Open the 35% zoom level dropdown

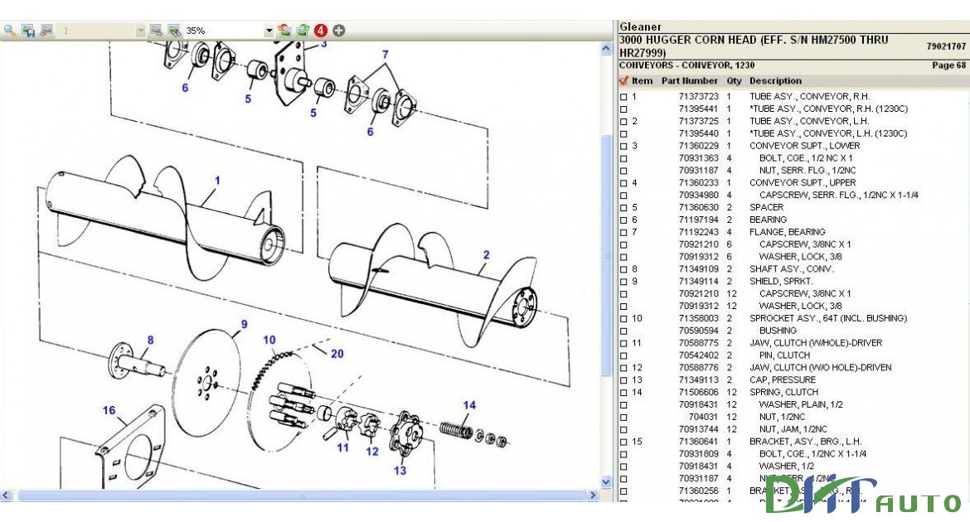click(x=269, y=31)
